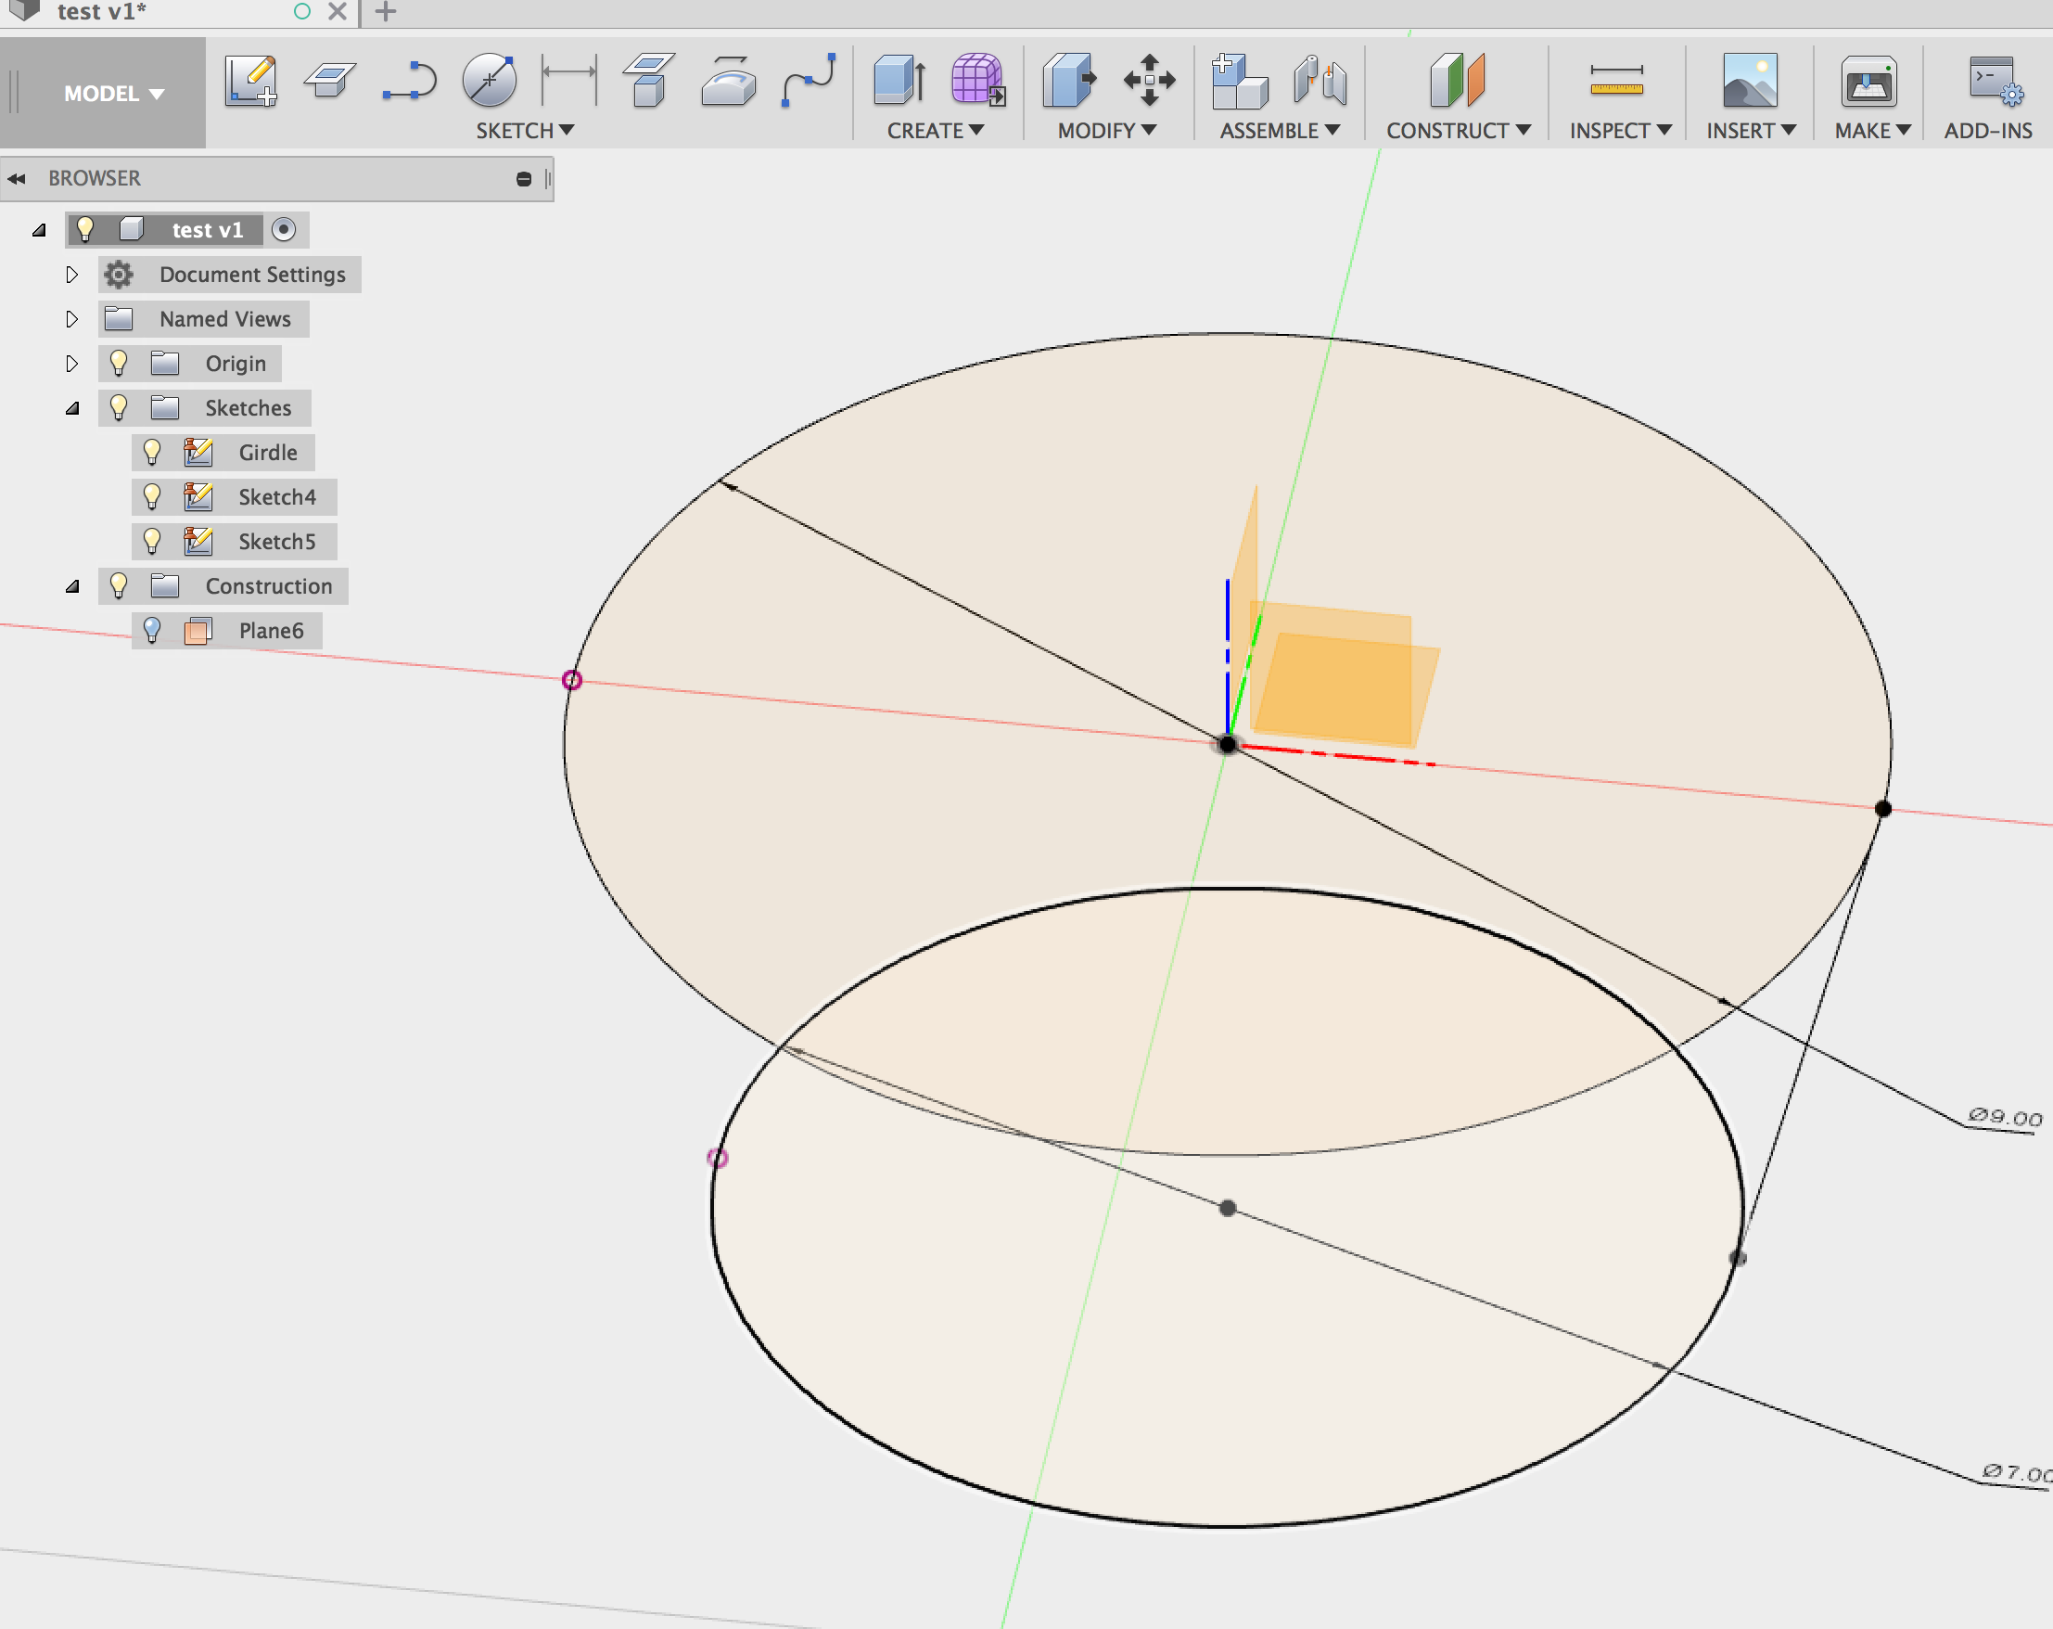This screenshot has width=2053, height=1629.
Task: Open the INSPECT menu
Action: point(1619,131)
